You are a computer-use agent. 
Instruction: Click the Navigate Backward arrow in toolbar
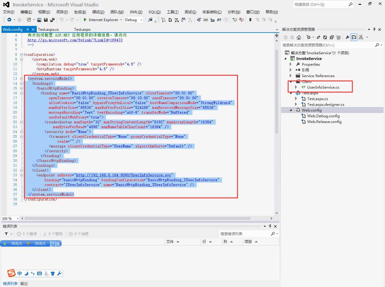click(9, 20)
